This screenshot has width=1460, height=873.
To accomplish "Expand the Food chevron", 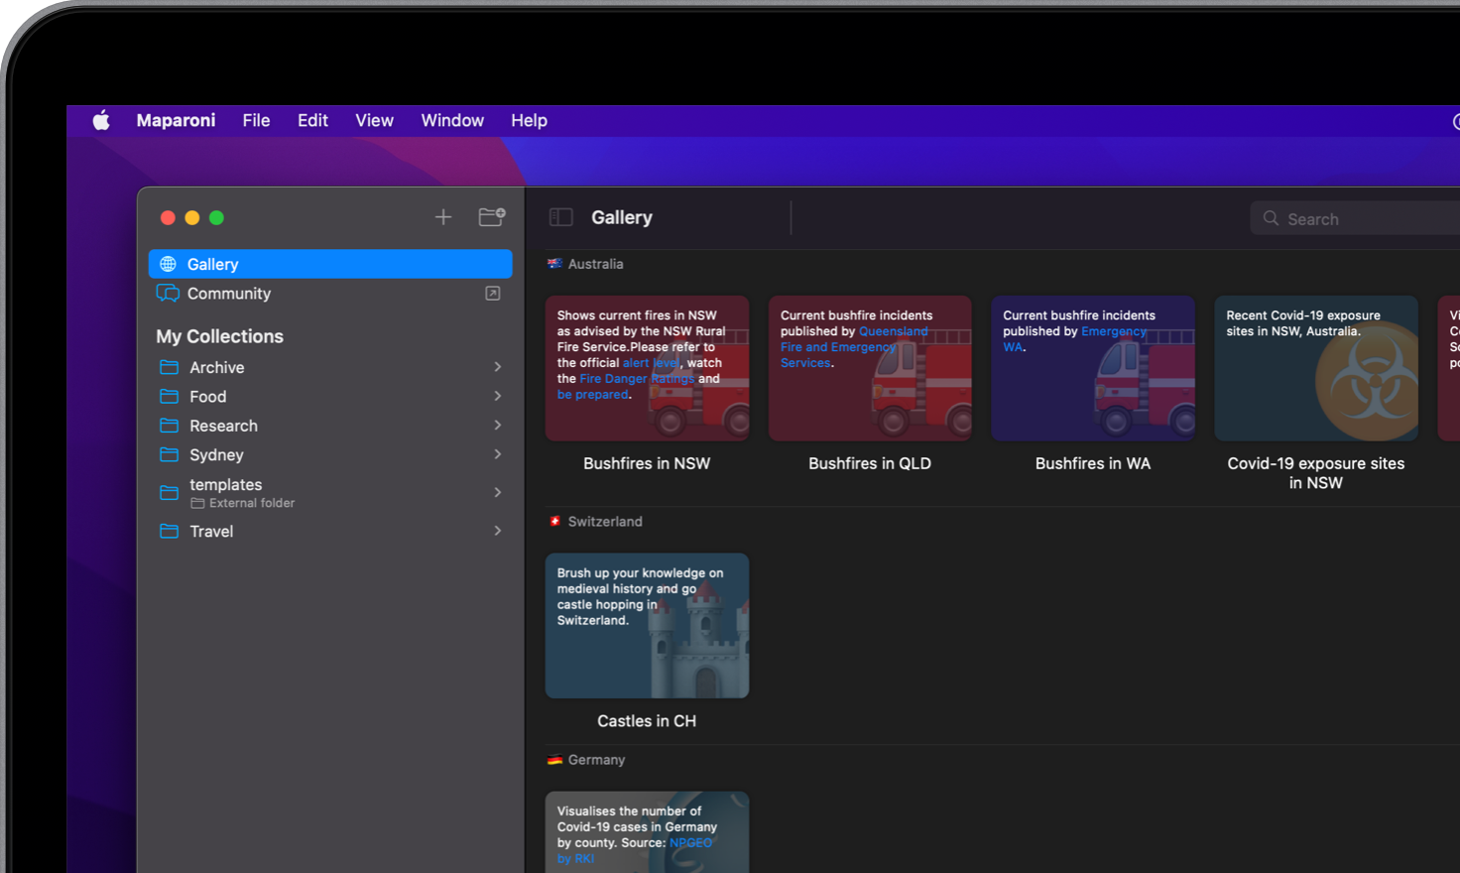I will click(x=498, y=396).
